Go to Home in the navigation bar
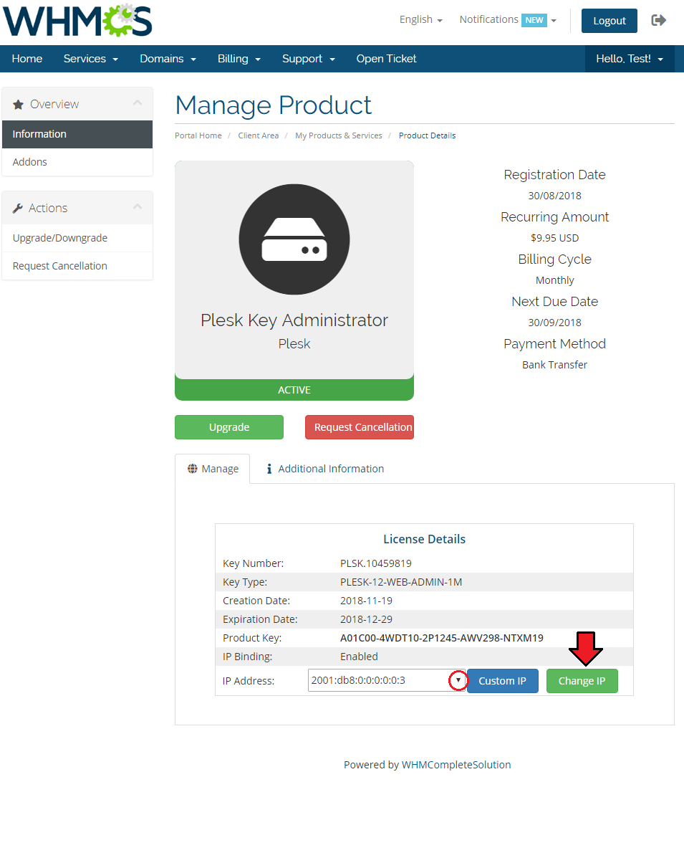The height and width of the screenshot is (863, 684). click(27, 59)
